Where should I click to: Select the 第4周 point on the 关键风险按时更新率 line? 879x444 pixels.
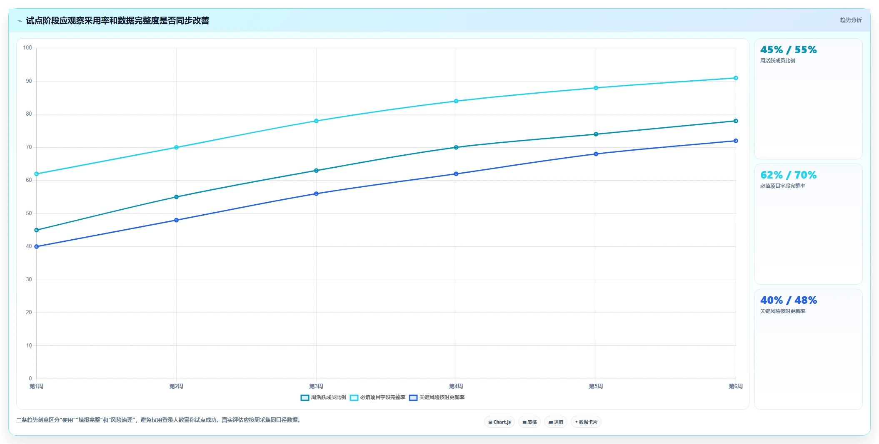click(456, 174)
